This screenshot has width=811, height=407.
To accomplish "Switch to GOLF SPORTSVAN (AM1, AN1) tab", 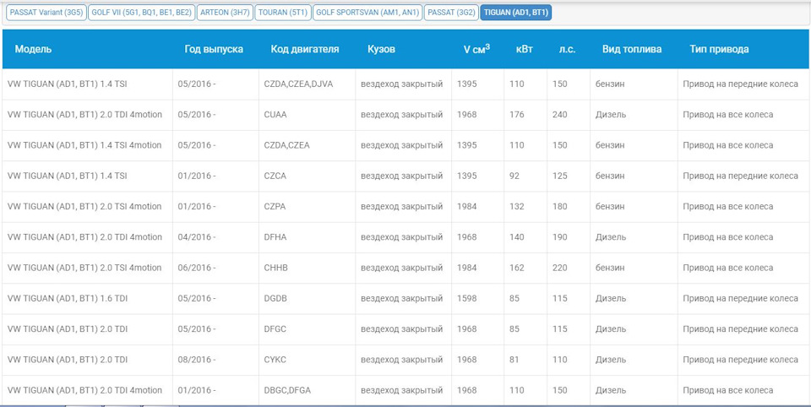I will [x=367, y=13].
